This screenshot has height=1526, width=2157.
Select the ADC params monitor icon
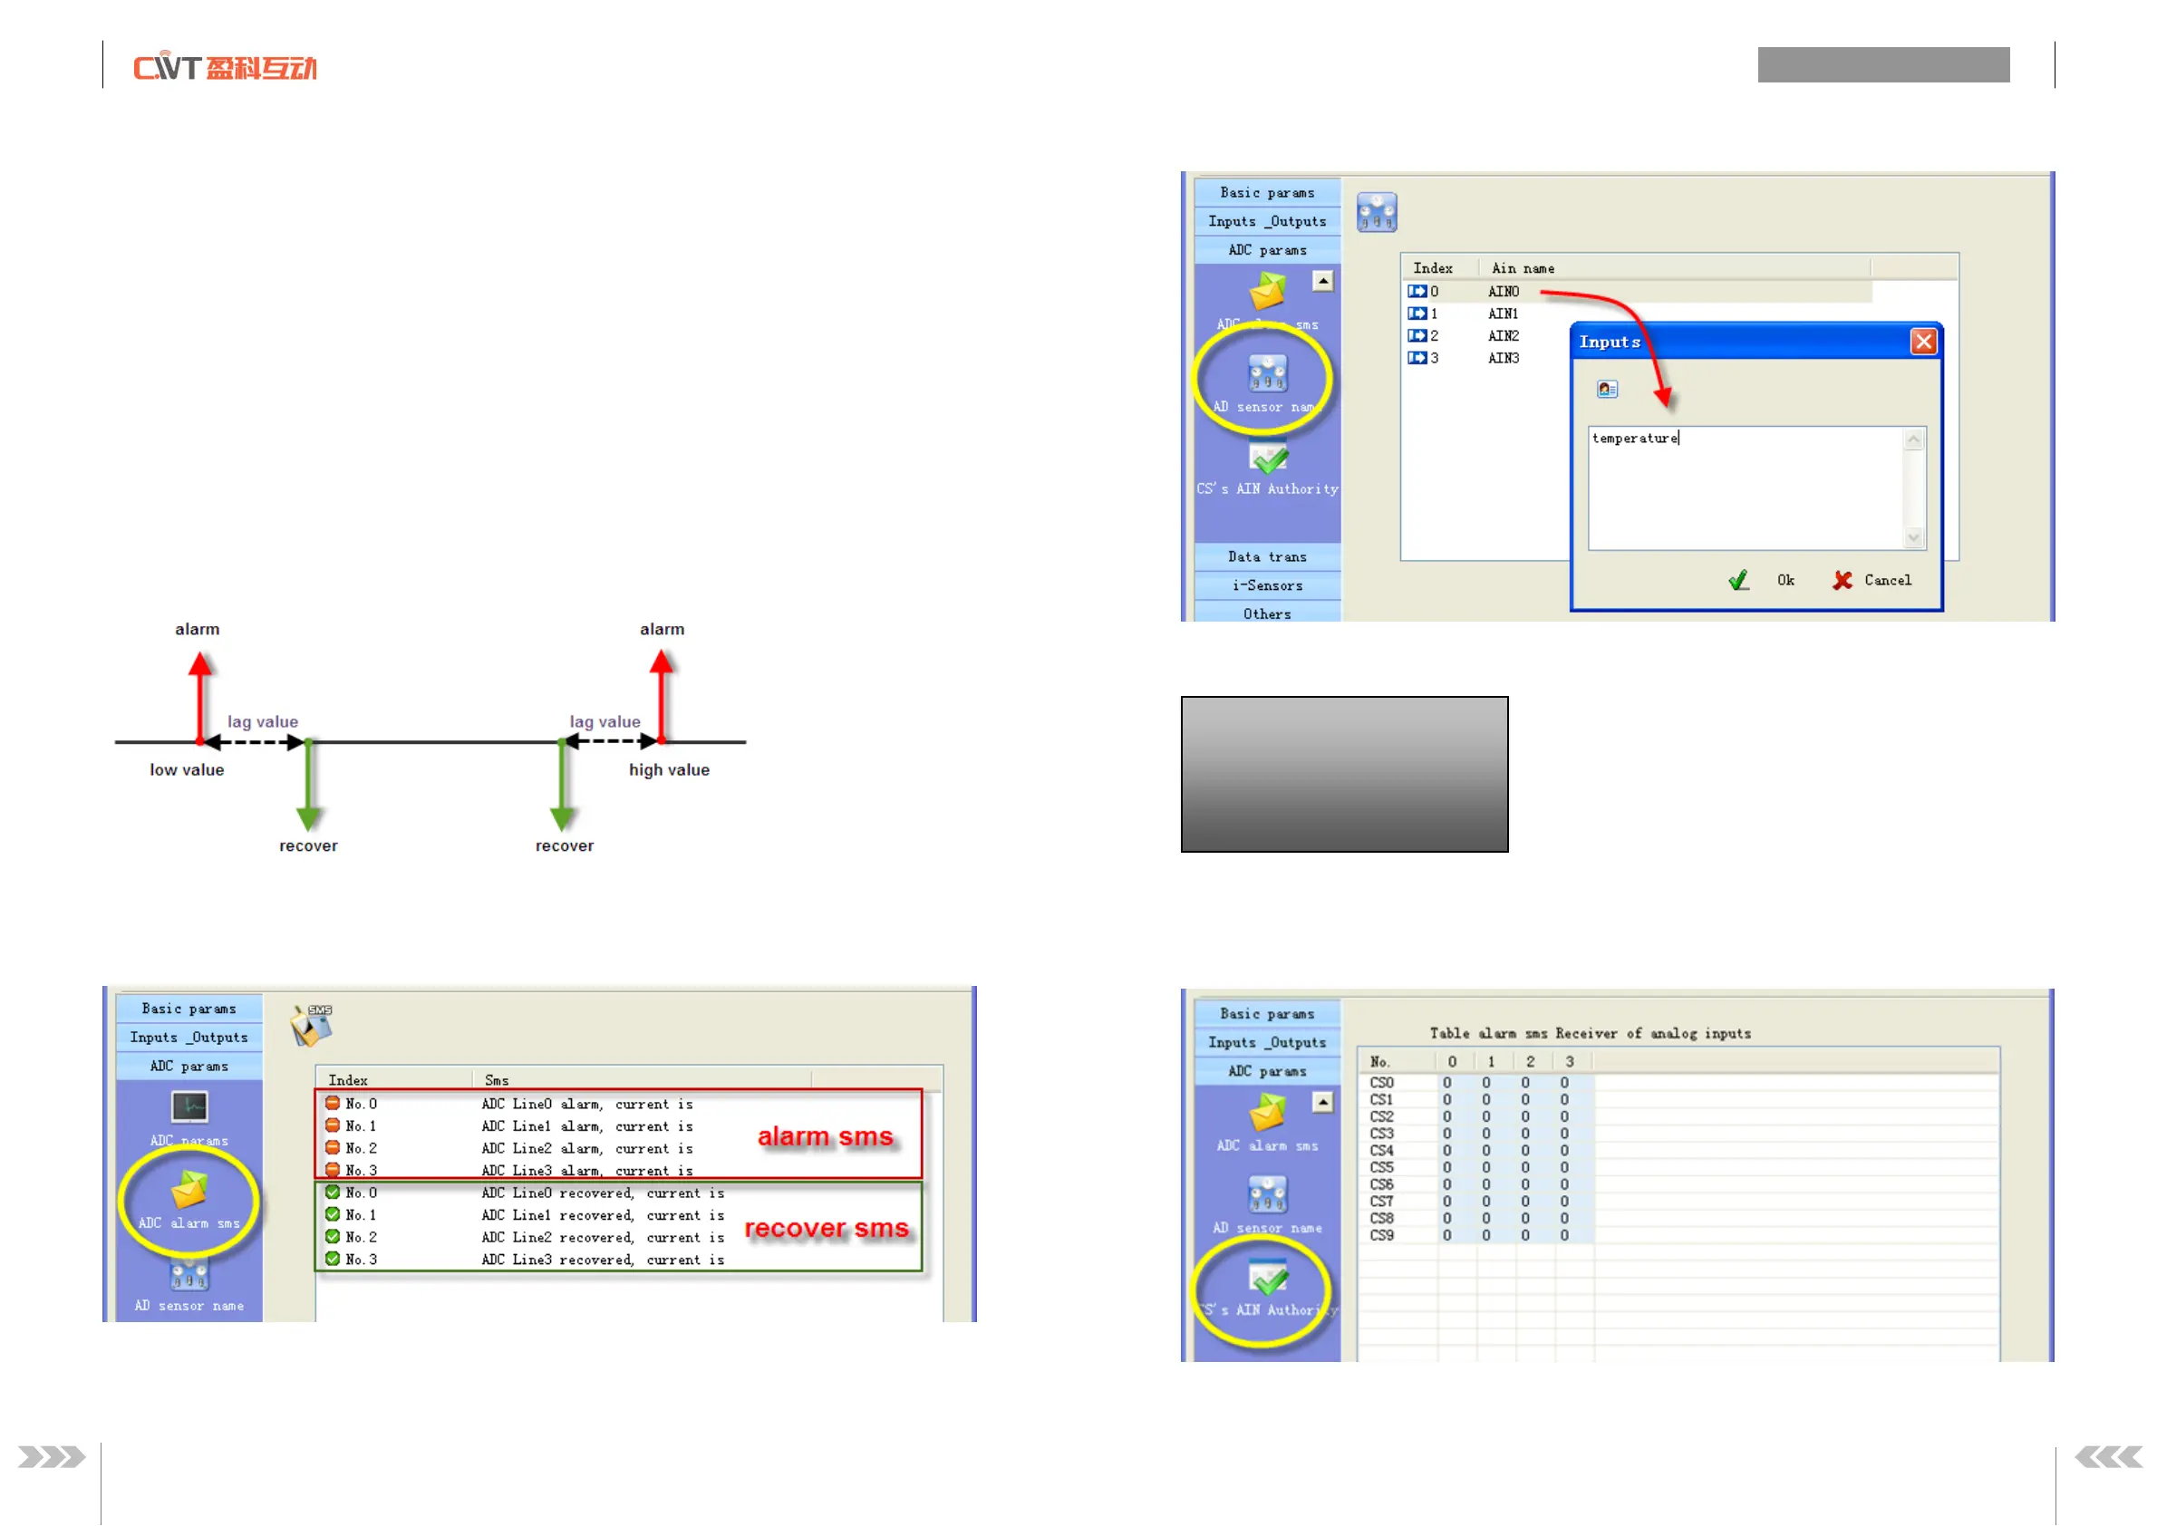[189, 1107]
